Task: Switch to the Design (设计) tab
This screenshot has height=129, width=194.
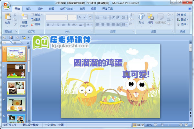Action: click(x=40, y=9)
